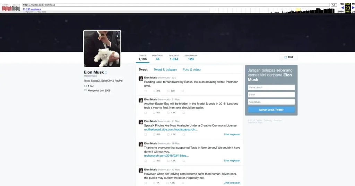The width and height of the screenshot is (355, 186).
Task: Click Daftar untuk Twitter button
Action: click(x=271, y=110)
